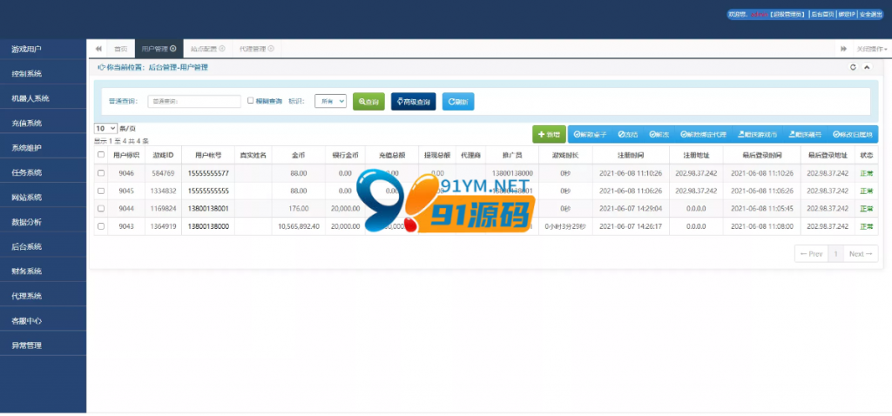Close the 站点配置 tab via its close icon
This screenshot has width=892, height=416.
pyautogui.click(x=222, y=49)
